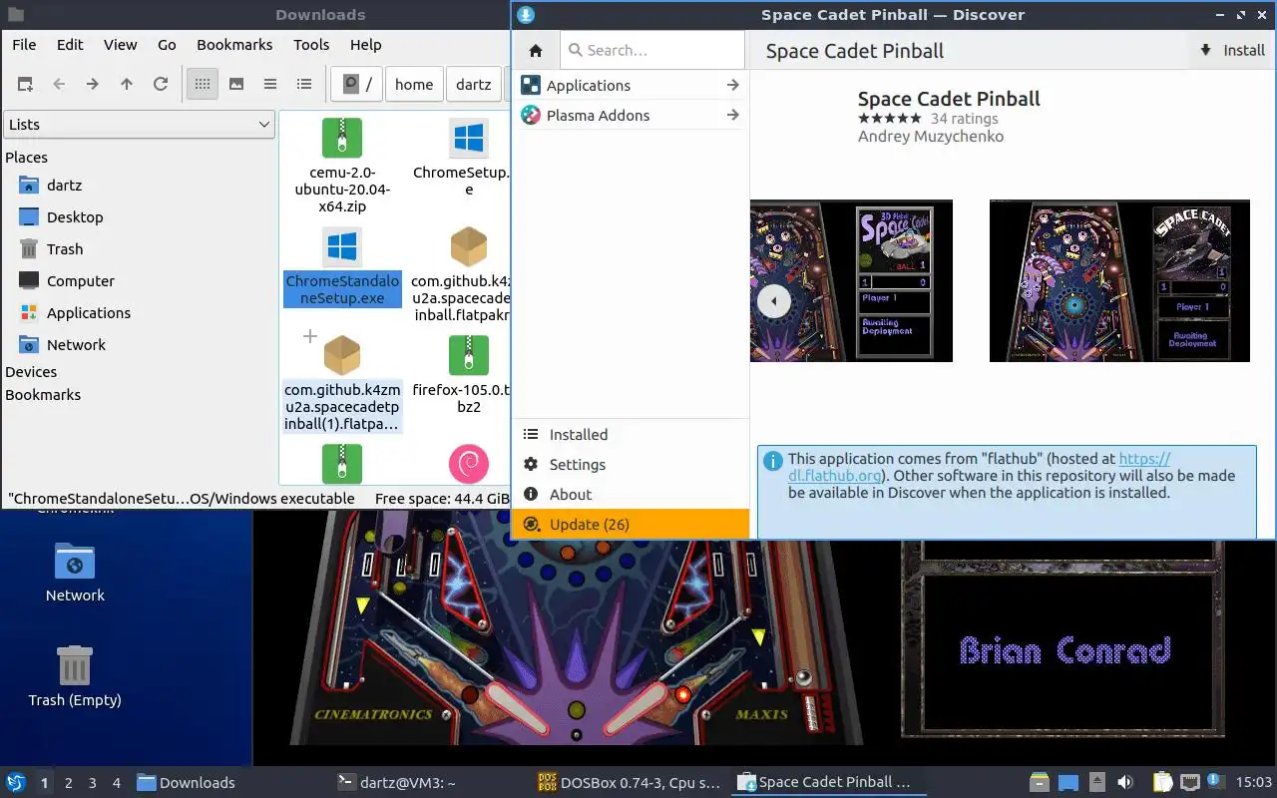Open the volume control in tray
Screen dimensions: 1277x798
1125,783
